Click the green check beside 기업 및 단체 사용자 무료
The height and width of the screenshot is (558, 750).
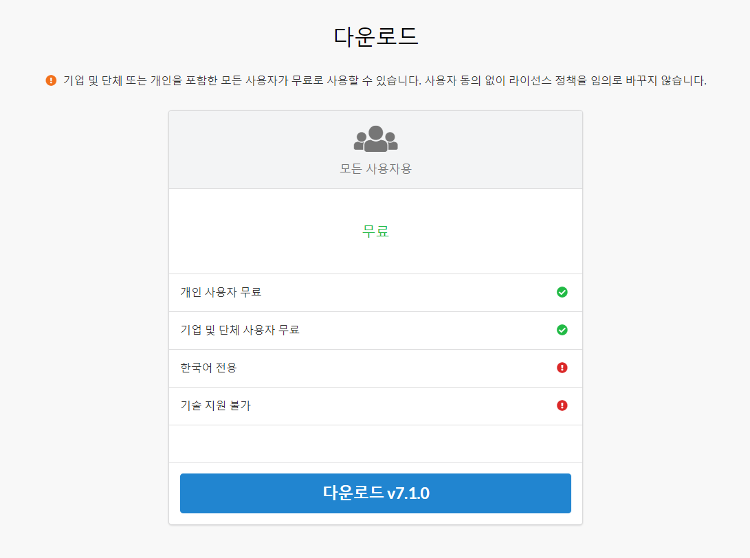pos(562,330)
